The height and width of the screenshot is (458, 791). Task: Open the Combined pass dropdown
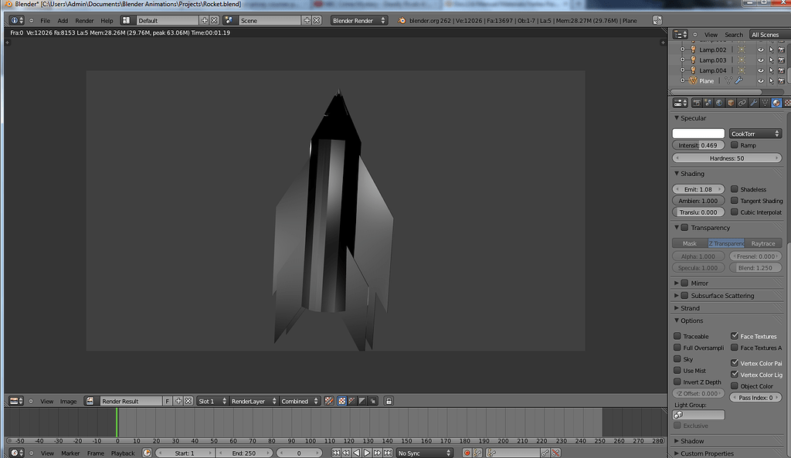(x=300, y=401)
